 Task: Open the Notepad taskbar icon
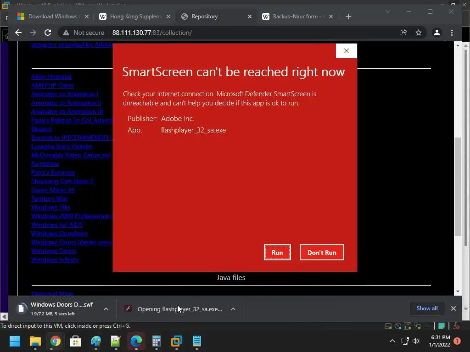tap(196, 341)
